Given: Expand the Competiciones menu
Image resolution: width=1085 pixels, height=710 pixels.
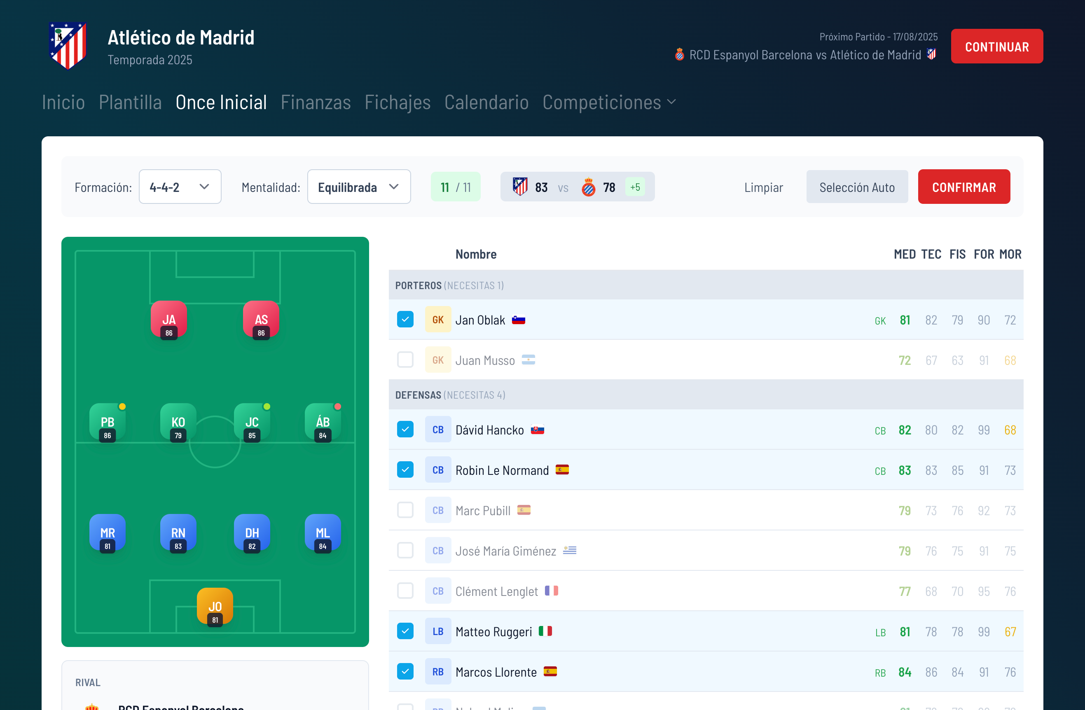Looking at the screenshot, I should pos(608,103).
